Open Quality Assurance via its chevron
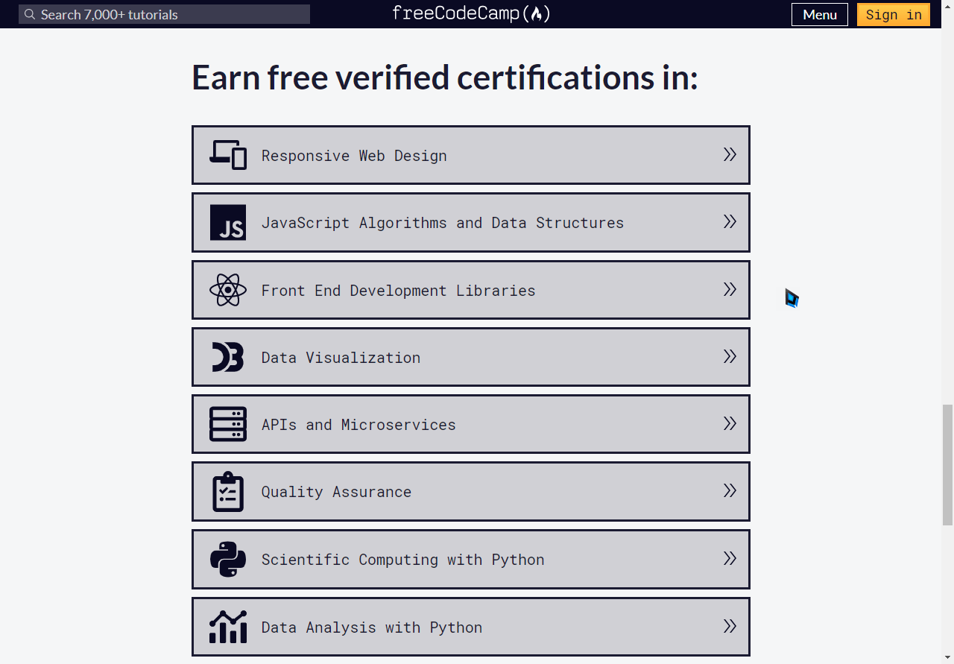Viewport: 954px width, 664px height. click(729, 490)
